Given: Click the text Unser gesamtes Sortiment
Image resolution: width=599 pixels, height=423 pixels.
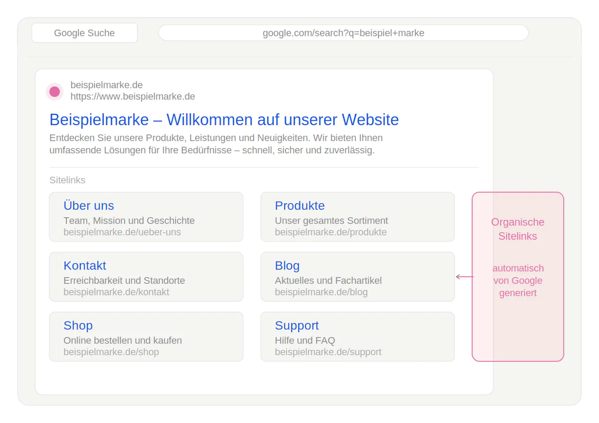Looking at the screenshot, I should pyautogui.click(x=331, y=220).
